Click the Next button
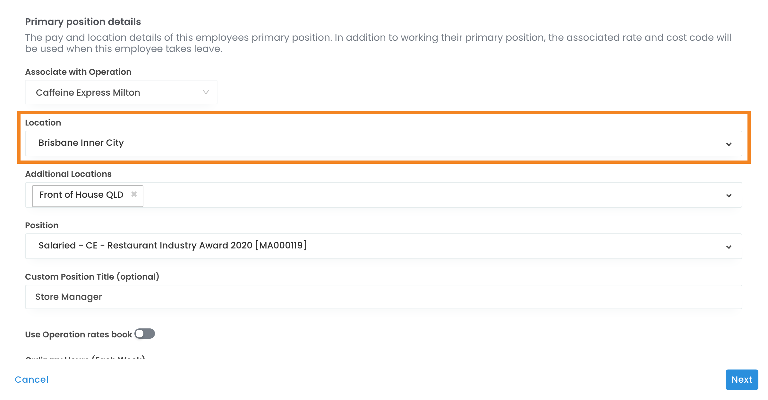The height and width of the screenshot is (400, 768). pos(741,379)
